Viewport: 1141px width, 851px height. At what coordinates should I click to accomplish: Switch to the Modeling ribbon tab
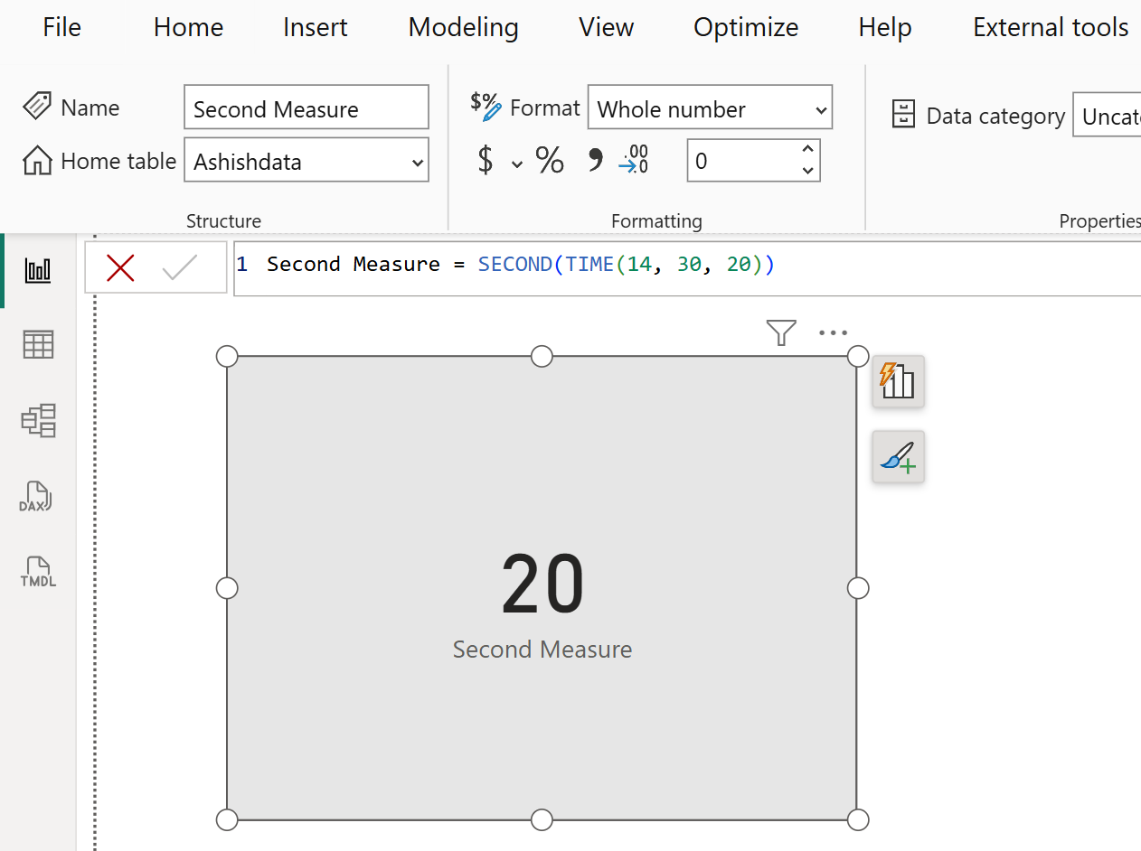[x=463, y=27]
